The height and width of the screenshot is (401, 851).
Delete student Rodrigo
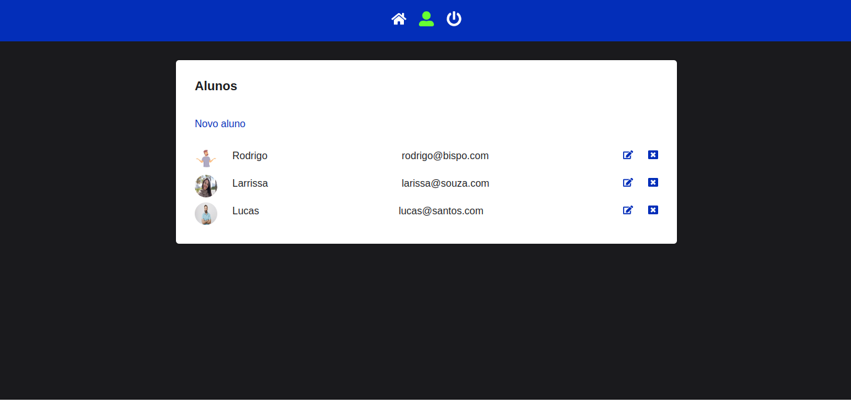click(653, 155)
